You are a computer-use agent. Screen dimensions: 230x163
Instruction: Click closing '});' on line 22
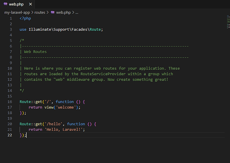pyautogui.click(x=23, y=135)
